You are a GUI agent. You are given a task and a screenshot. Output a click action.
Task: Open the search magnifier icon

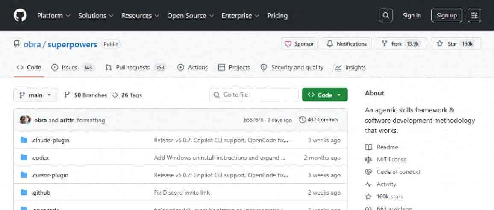click(385, 15)
